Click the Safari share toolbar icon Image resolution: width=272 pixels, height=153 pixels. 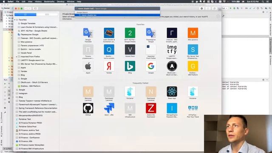(208, 8)
